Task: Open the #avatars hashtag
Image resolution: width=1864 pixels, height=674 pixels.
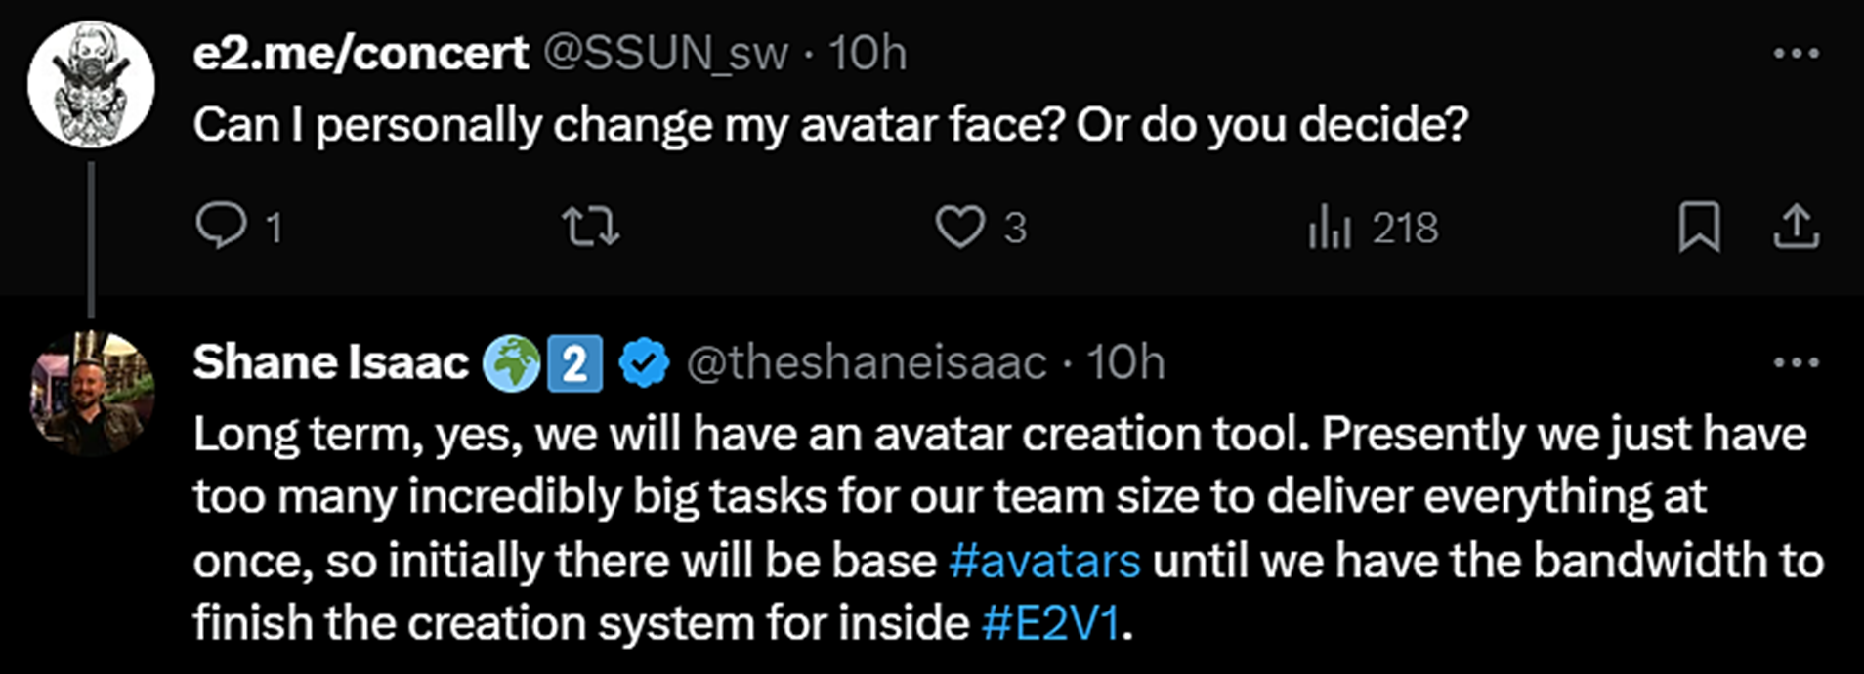Action: pos(1044,561)
